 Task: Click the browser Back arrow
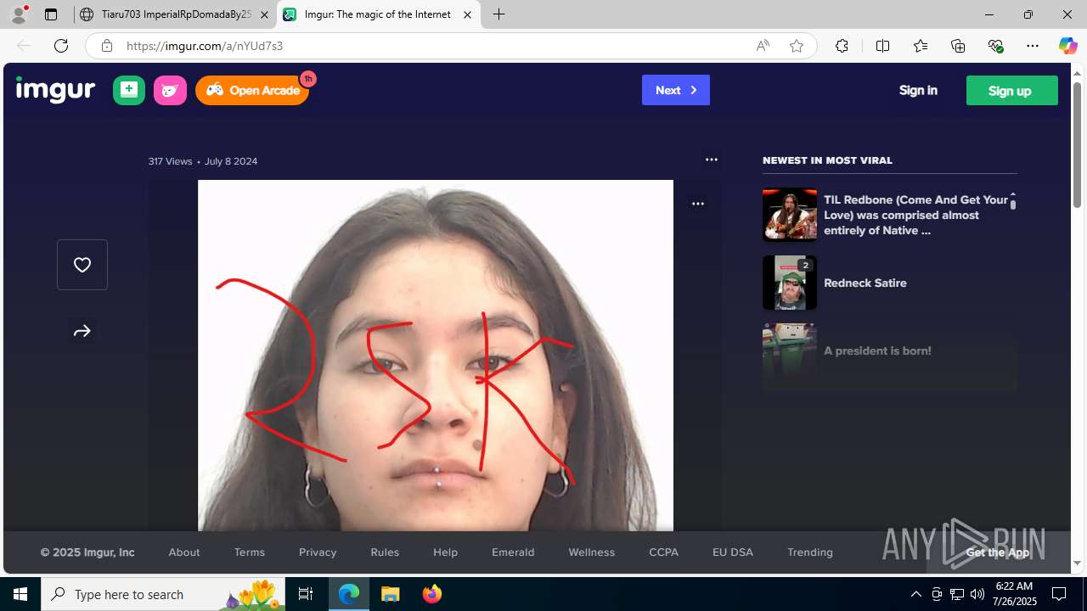point(24,46)
